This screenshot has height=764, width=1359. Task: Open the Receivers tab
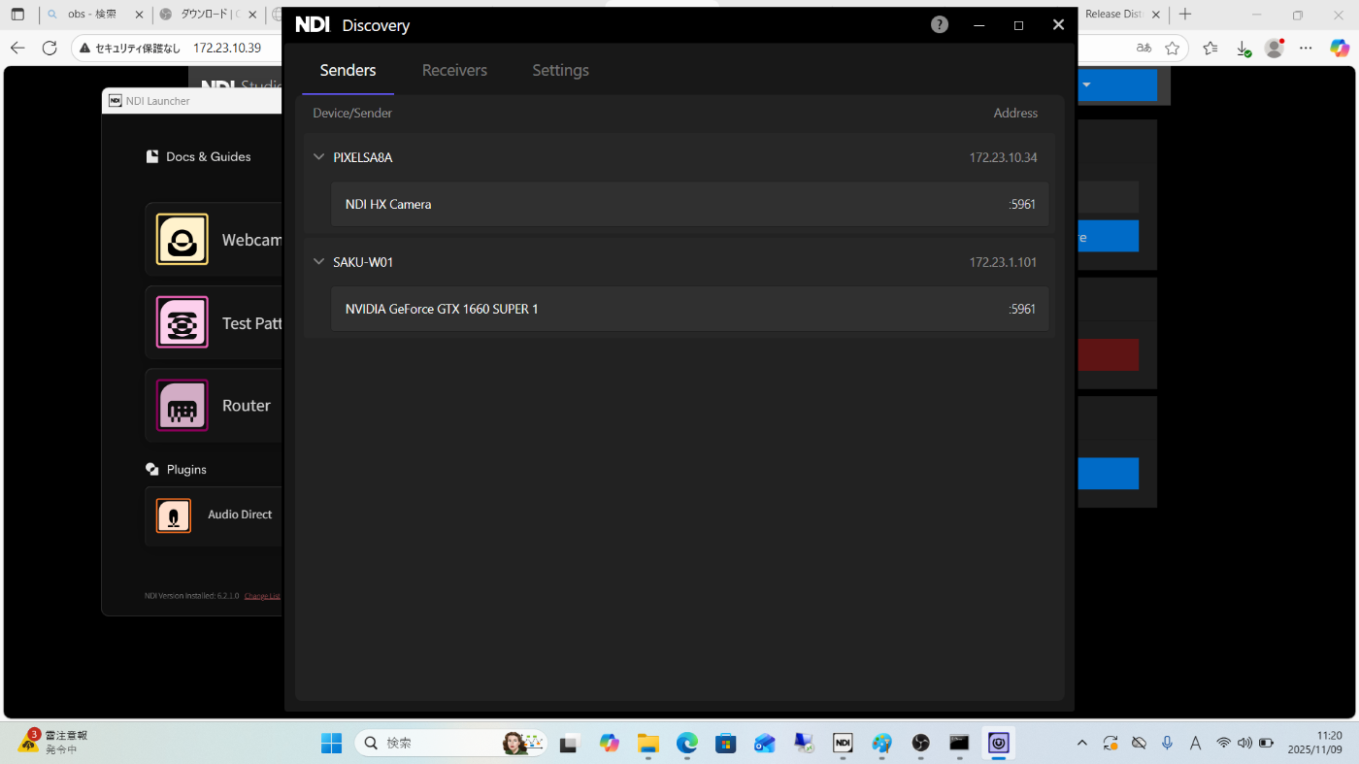tap(454, 70)
